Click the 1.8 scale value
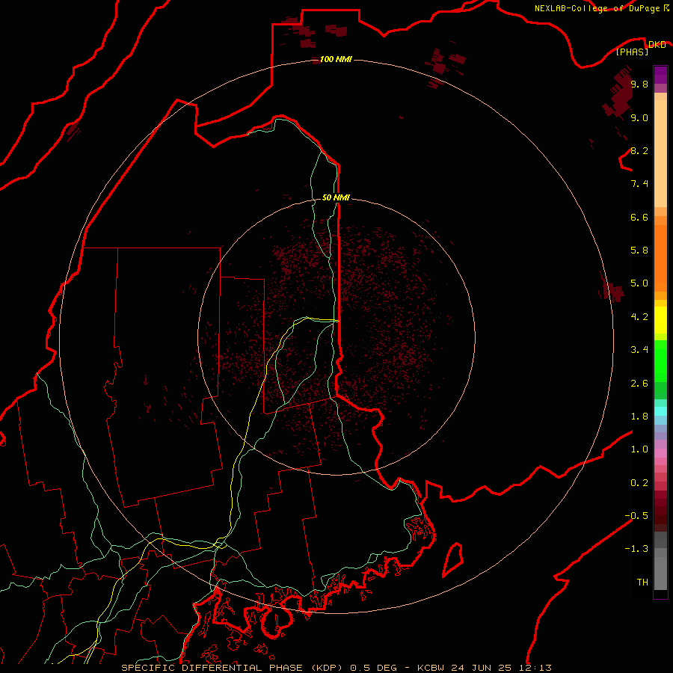 (x=639, y=417)
